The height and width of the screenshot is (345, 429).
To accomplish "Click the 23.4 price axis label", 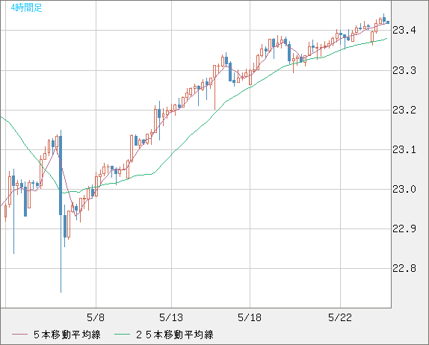I will tap(404, 30).
